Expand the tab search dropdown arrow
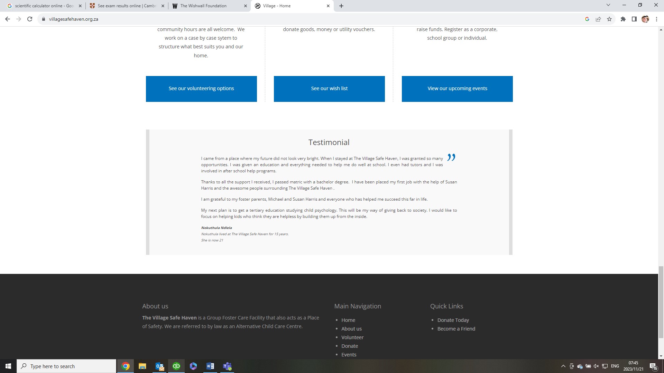The image size is (664, 373). tap(608, 5)
